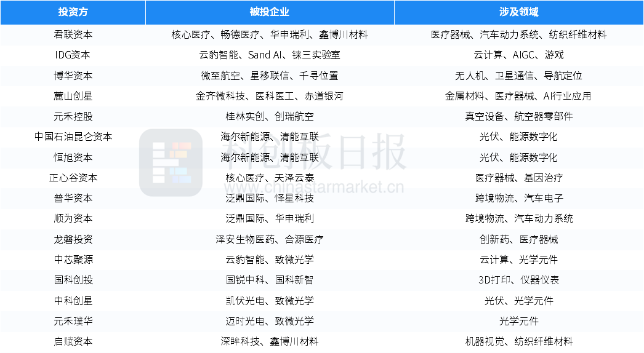Select the 中国石油昆仑资本 investor cell
Screen dimensions: 644x353
(73, 137)
